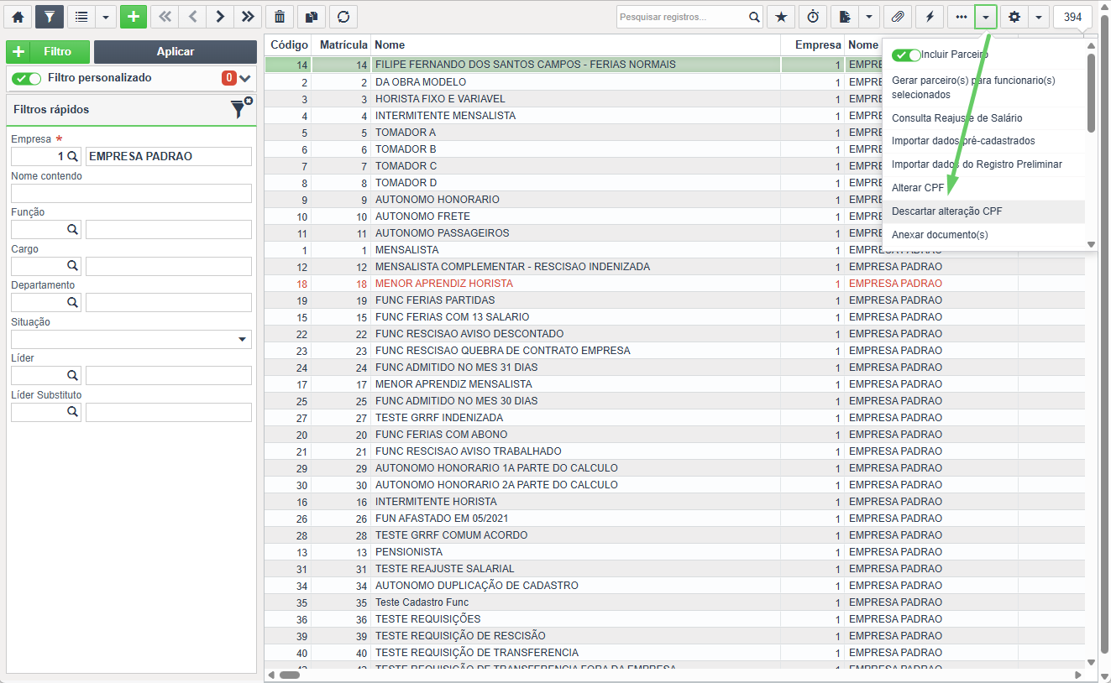Select the TESTE REAJUSTE SALARIAL row
Viewport: 1111px width, 683px height.
674,569
